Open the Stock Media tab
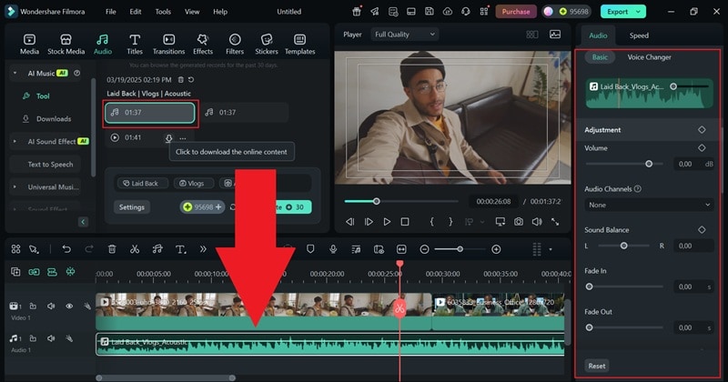728x382 pixels. [x=66, y=45]
